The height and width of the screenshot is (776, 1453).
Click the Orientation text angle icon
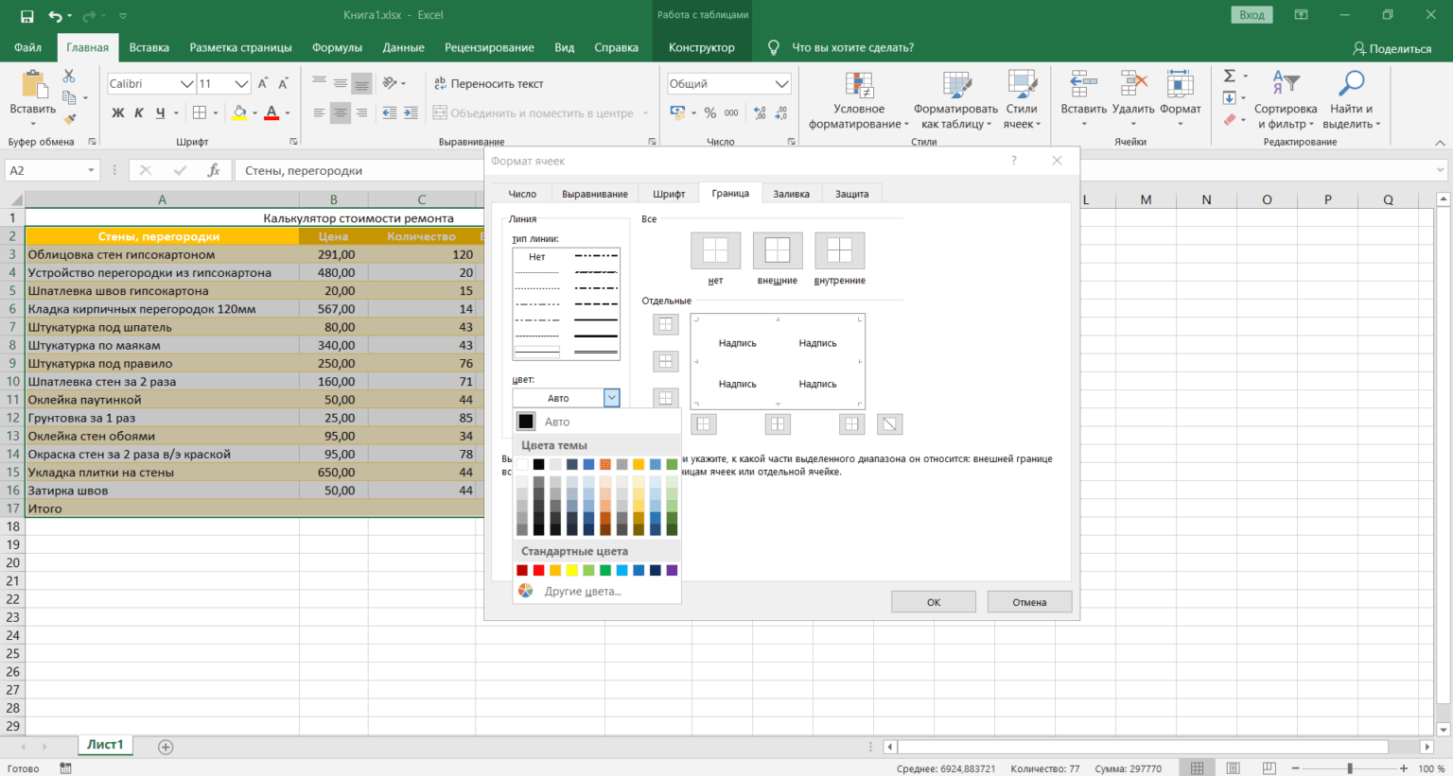click(x=390, y=83)
